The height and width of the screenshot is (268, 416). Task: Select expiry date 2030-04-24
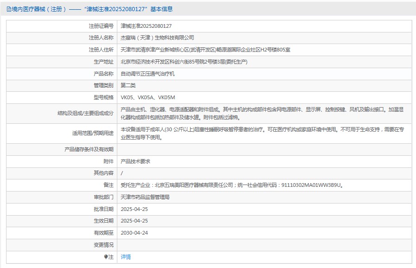[134, 233]
